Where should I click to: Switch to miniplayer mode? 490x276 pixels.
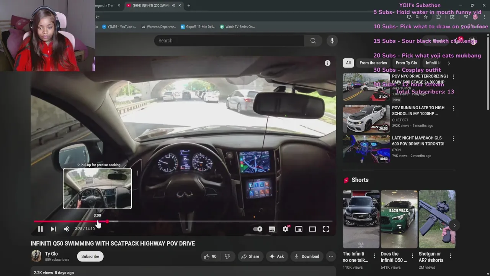click(299, 229)
